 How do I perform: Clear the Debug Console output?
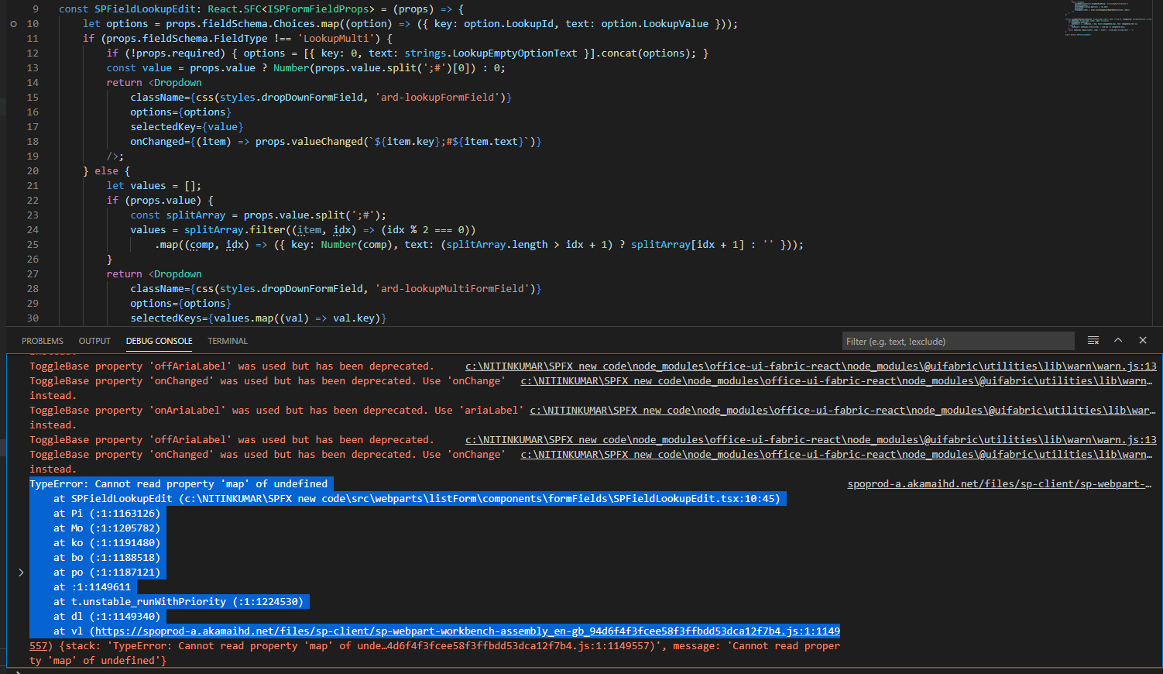[1093, 341]
